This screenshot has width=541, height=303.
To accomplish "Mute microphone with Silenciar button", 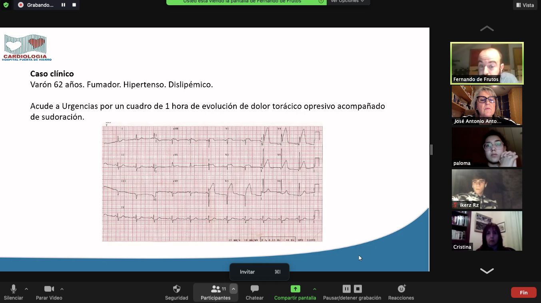I will click(x=13, y=292).
